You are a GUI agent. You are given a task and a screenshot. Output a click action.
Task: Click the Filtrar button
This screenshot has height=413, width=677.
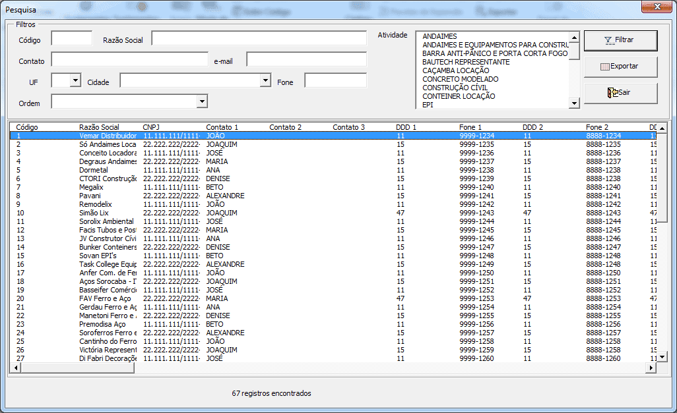point(620,41)
